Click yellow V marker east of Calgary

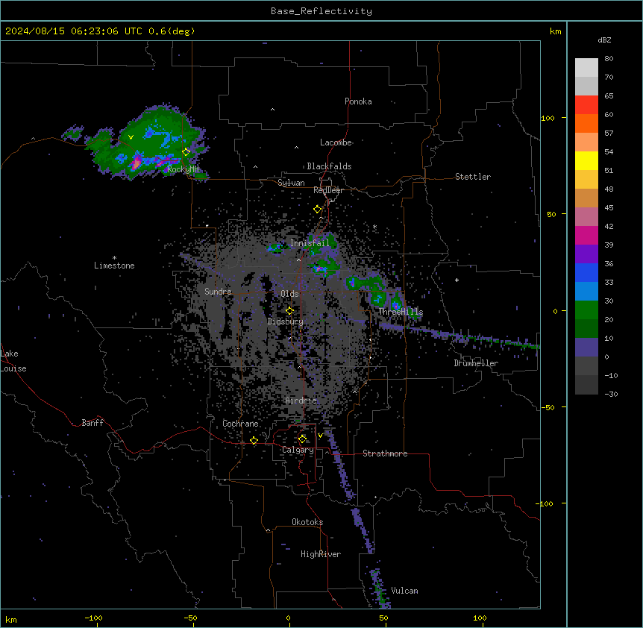(x=320, y=436)
